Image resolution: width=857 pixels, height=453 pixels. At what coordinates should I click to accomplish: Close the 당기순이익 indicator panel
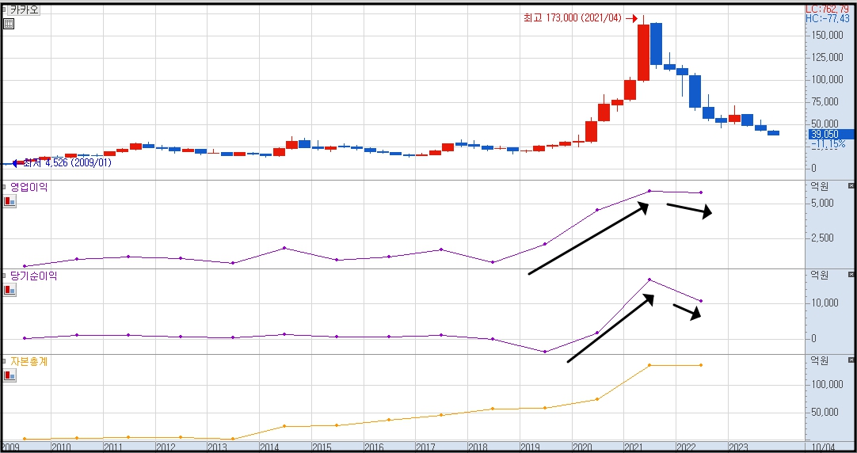(851, 275)
